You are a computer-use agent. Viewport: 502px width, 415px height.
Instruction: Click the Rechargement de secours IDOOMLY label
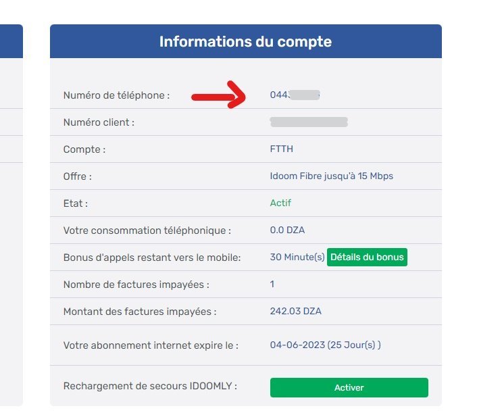[x=150, y=386]
